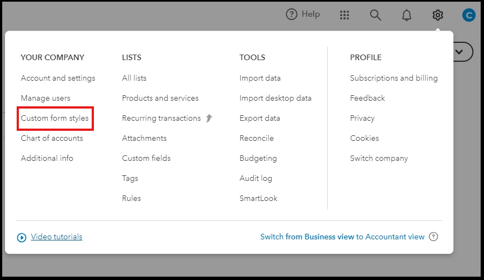Open the notifications bell icon
Viewport: 484px width, 280px height.
(x=407, y=15)
